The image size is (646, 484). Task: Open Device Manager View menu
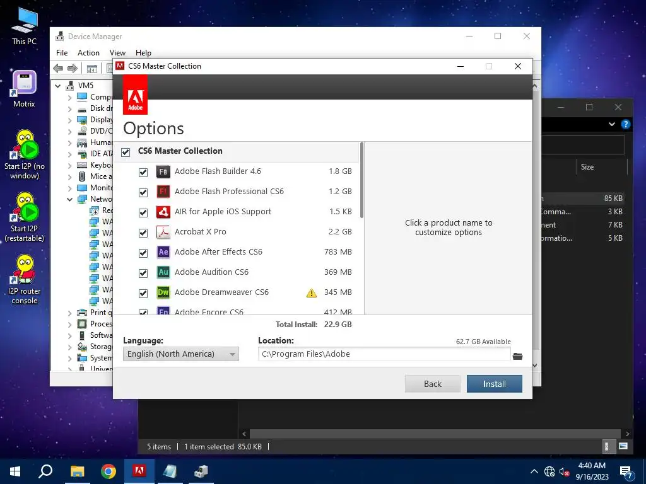[x=117, y=53]
